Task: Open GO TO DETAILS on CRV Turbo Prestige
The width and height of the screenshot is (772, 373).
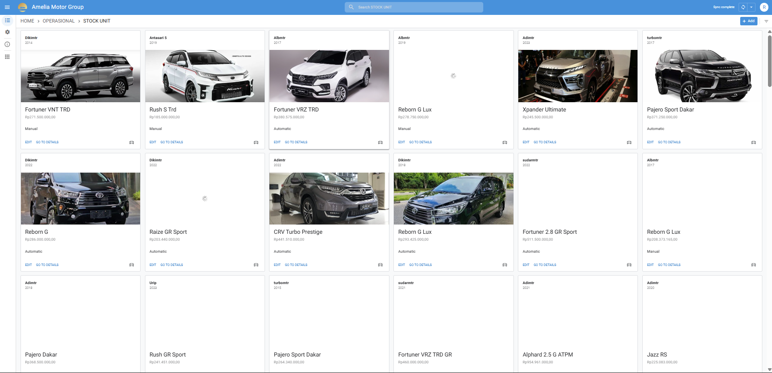Action: [x=296, y=265]
